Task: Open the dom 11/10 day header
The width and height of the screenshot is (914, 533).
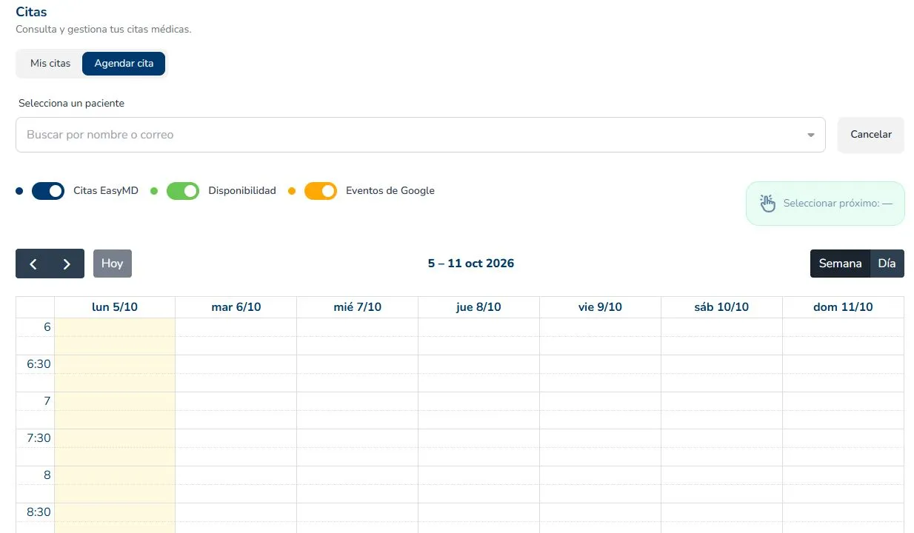Action: pyautogui.click(x=844, y=307)
